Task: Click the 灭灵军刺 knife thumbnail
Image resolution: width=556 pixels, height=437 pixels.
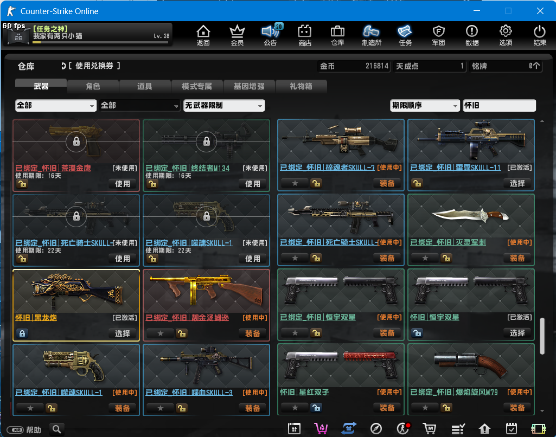Action: click(x=471, y=216)
